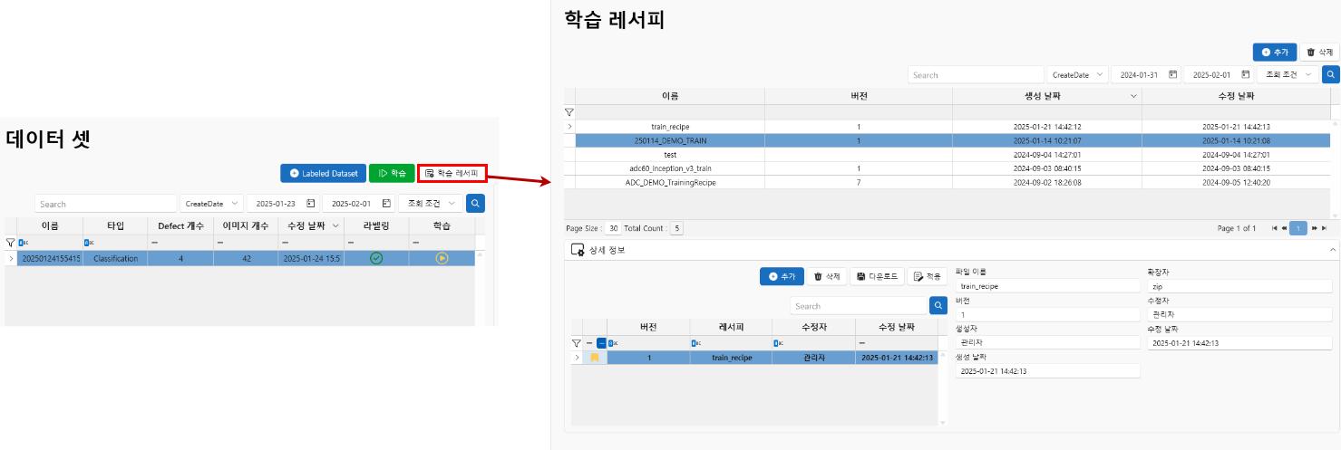This screenshot has height=450, width=1341.
Task: Click the search magnifier inside the 상세 정보 panel
Action: pos(938,306)
